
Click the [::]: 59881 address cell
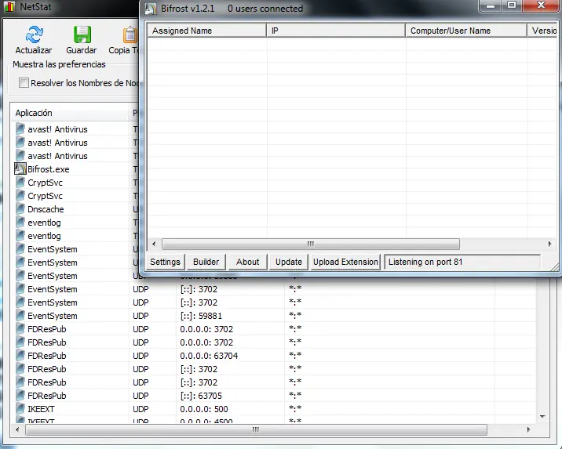point(201,316)
